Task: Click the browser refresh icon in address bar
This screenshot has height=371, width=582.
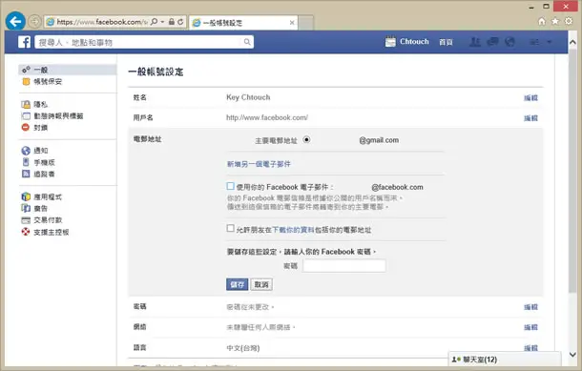Action: click(x=180, y=22)
